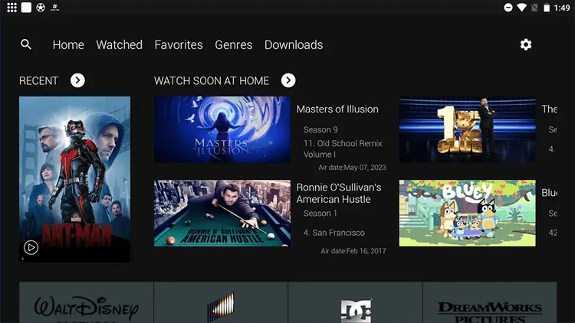Open the search magnifier icon
The image size is (575, 323).
(x=25, y=44)
